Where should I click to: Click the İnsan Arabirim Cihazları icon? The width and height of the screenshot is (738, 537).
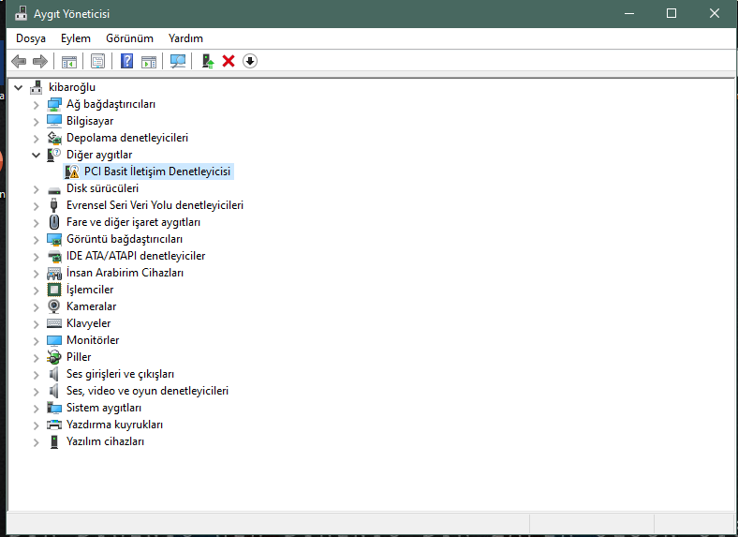(x=54, y=274)
